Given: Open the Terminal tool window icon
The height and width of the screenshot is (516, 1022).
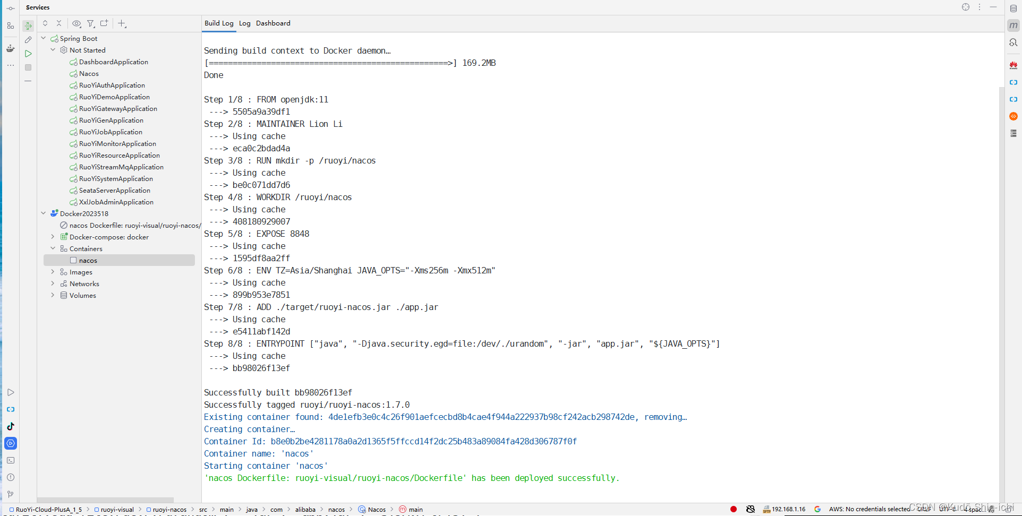Looking at the screenshot, I should click(x=11, y=460).
